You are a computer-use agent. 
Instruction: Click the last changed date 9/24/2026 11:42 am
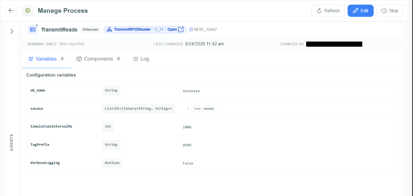(205, 44)
